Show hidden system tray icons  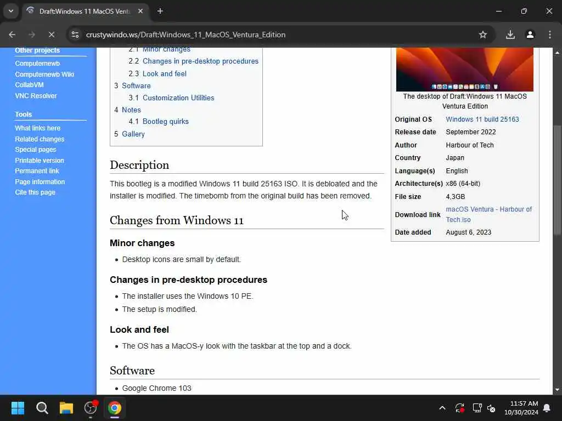(442, 408)
